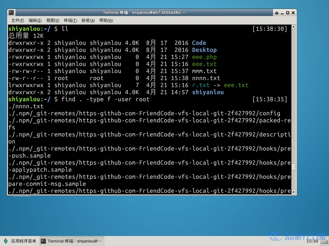Click the applications menu logo icon
The height and width of the screenshot is (246, 329).
6,241
